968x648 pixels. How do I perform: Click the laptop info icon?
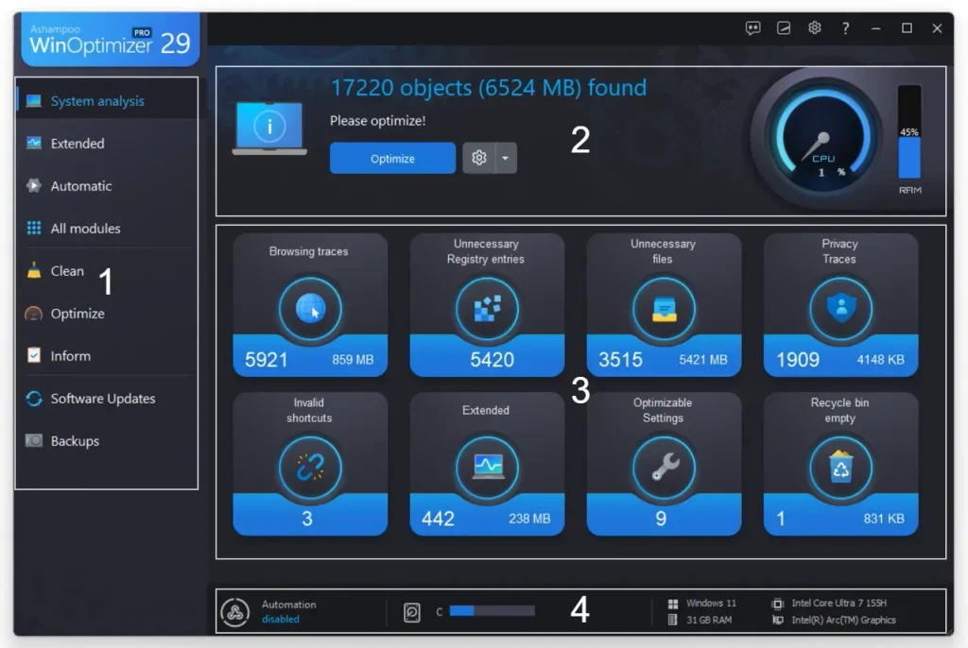(269, 128)
